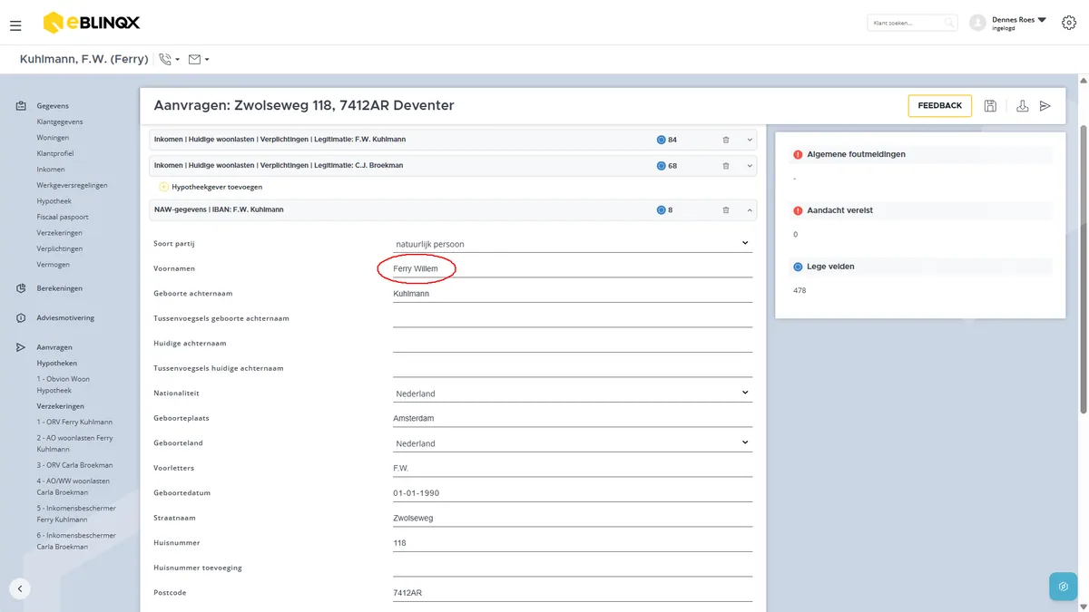The image size is (1089, 612).
Task: Open the teal help widget button
Action: (x=1063, y=587)
